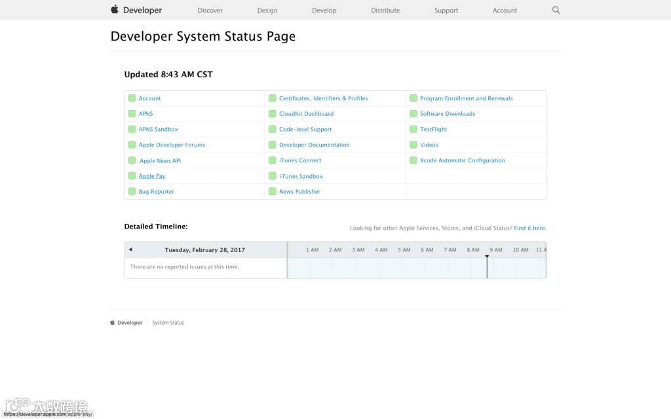
Task: Open the iTunes Connect link
Action: pyautogui.click(x=300, y=160)
